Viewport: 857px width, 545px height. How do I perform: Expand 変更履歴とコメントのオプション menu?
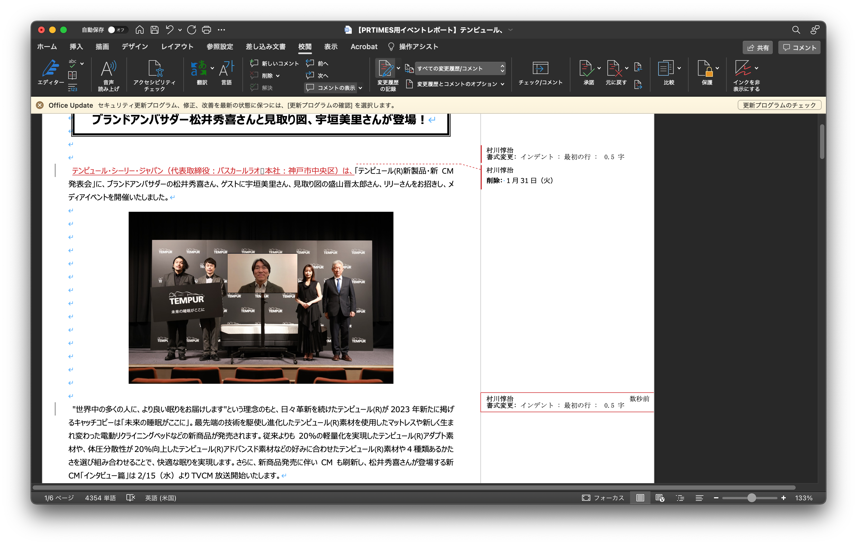(x=457, y=84)
